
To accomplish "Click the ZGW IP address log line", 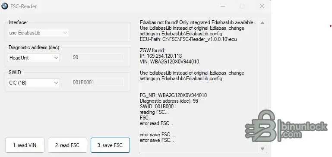I will (x=161, y=56).
